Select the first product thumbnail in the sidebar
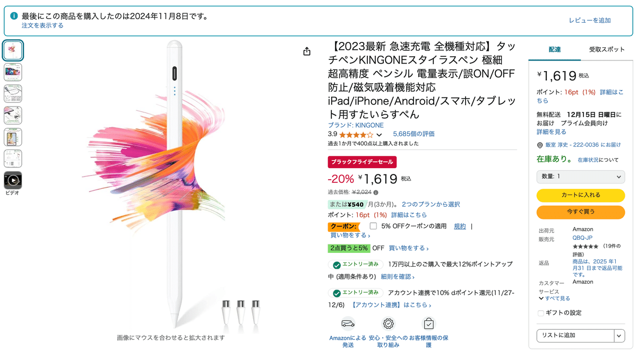 [x=13, y=50]
